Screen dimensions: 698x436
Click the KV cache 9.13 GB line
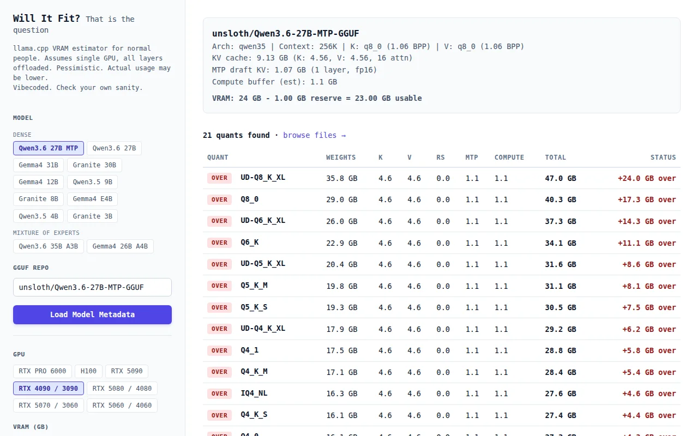[312, 58]
